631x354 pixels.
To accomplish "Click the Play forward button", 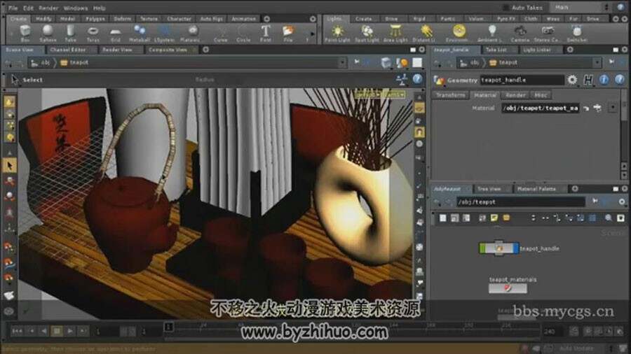I will pyautogui.click(x=70, y=331).
